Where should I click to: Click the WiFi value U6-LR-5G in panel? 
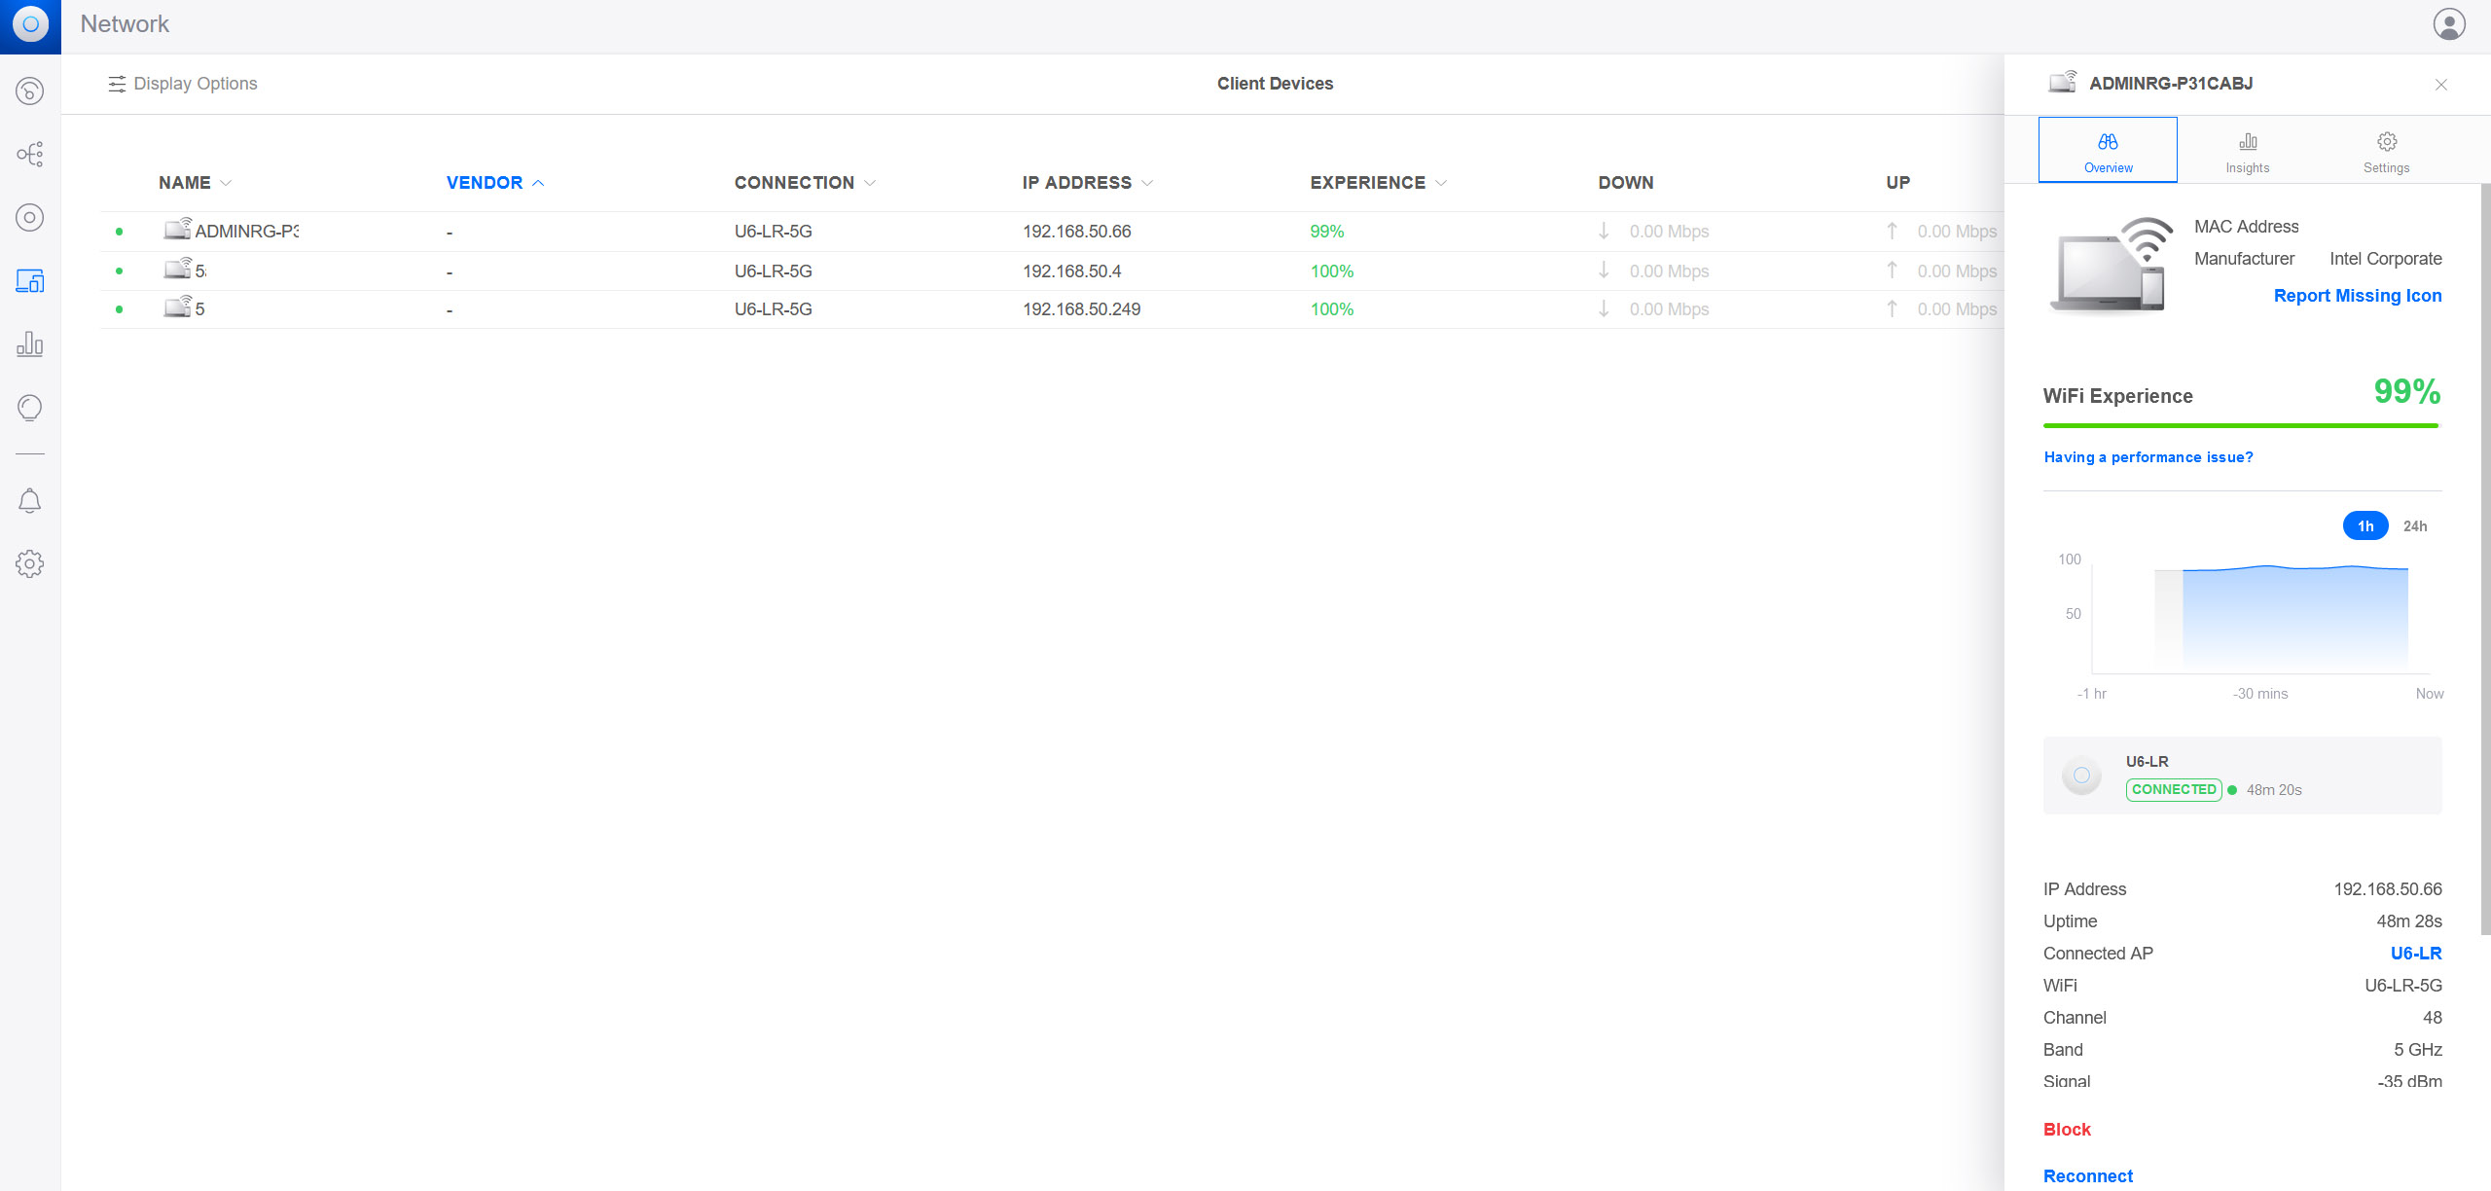pyautogui.click(x=2403, y=986)
